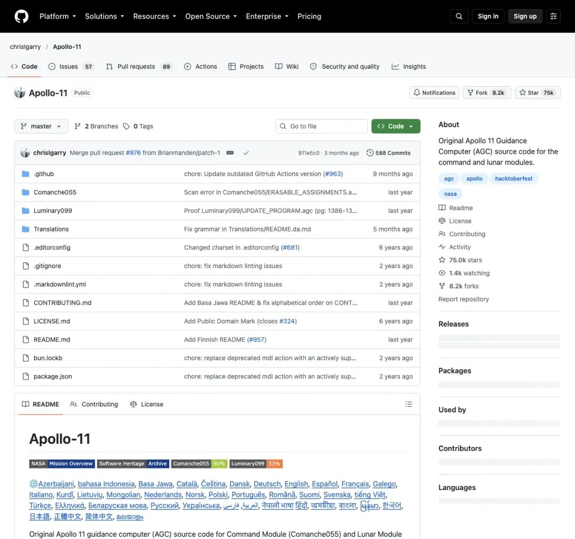Select the agc topic tag
Image resolution: width=575 pixels, height=539 pixels.
[448, 178]
